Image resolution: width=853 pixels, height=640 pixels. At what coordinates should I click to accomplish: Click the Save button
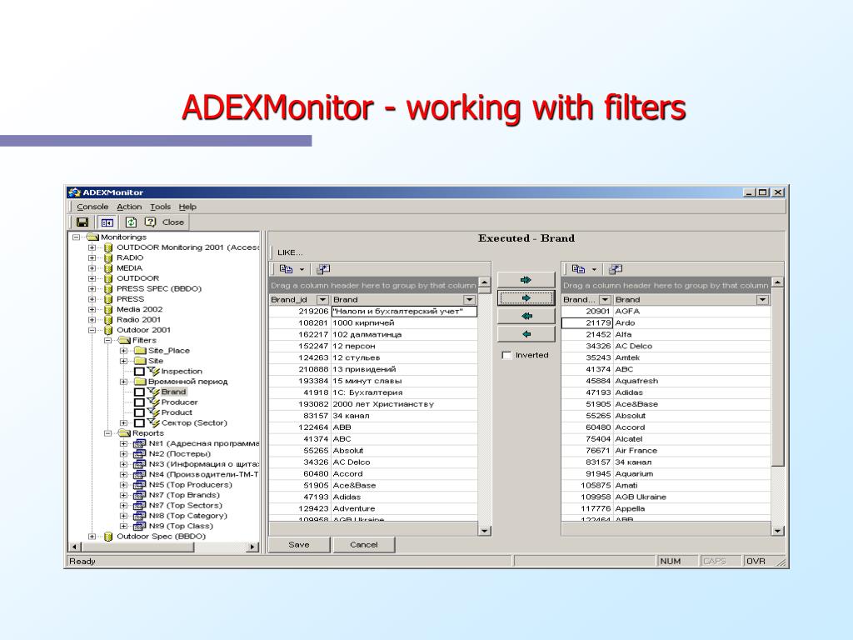click(x=299, y=545)
